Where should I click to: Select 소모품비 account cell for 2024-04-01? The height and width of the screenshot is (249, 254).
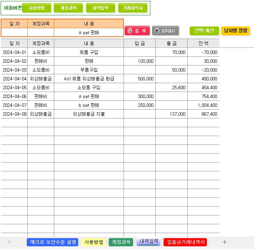[41, 52]
